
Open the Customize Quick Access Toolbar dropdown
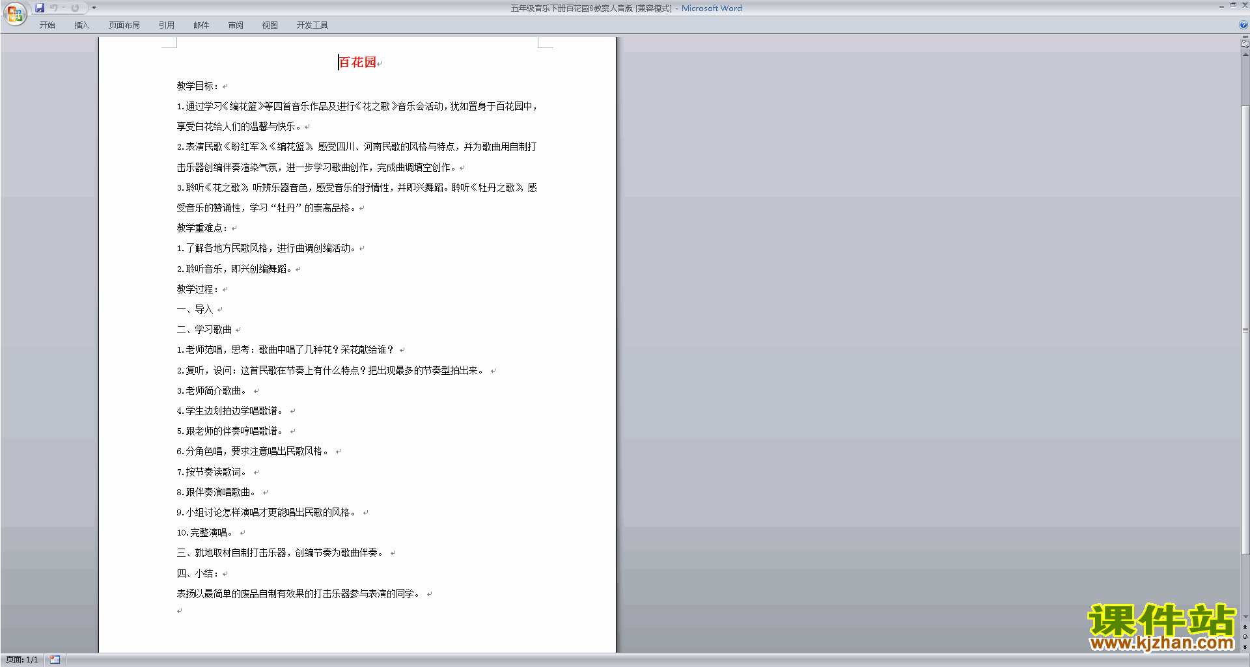[x=94, y=8]
